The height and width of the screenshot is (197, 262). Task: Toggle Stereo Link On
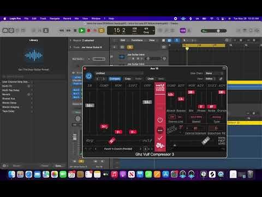coord(180,117)
